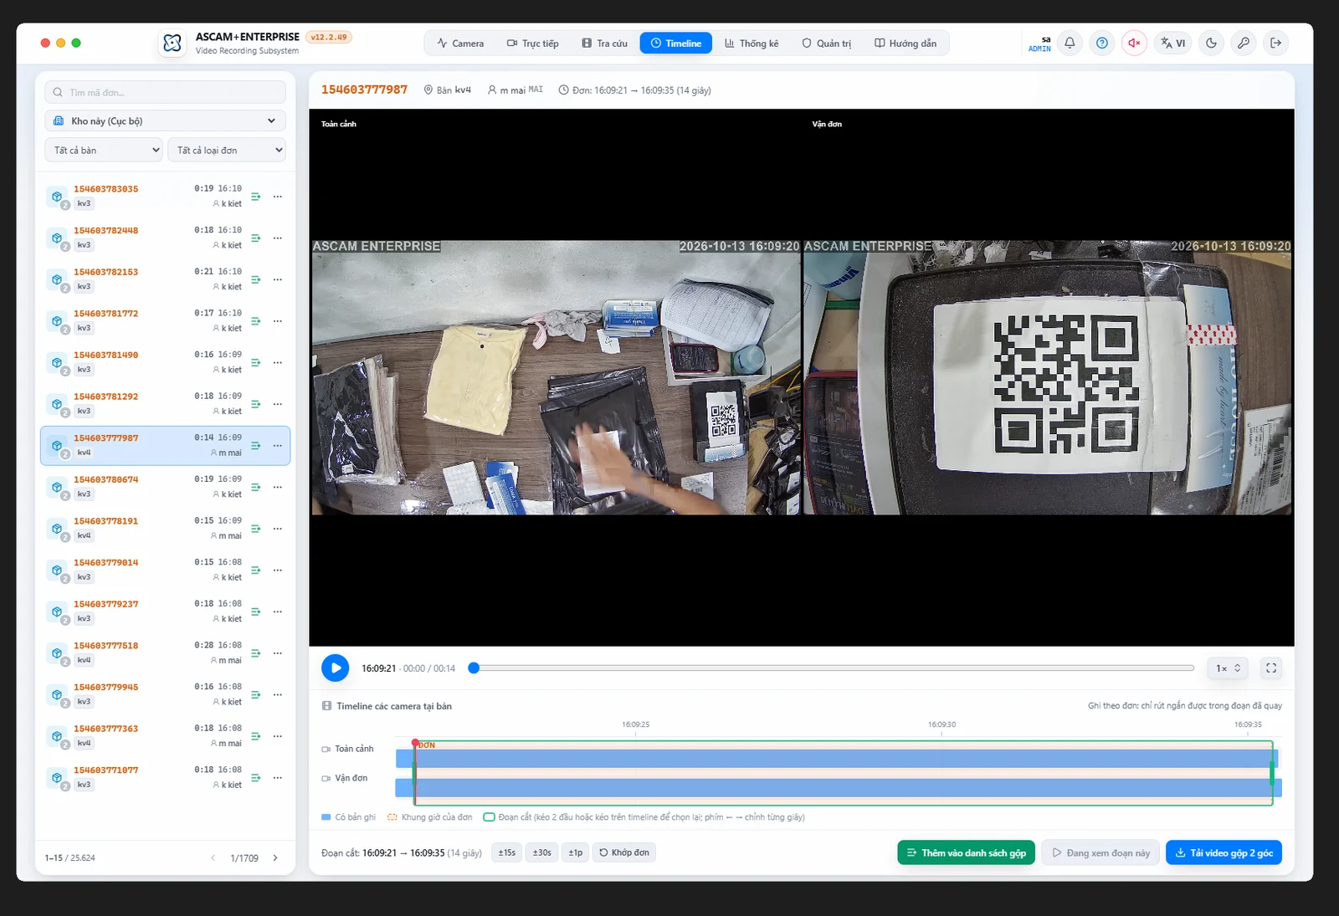Click the ASCAM app logo icon
The width and height of the screenshot is (1339, 916).
click(172, 43)
